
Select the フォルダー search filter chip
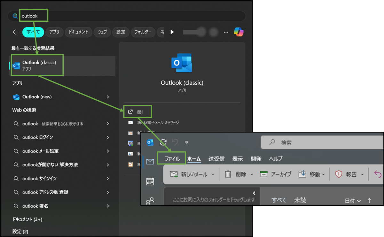(x=143, y=32)
